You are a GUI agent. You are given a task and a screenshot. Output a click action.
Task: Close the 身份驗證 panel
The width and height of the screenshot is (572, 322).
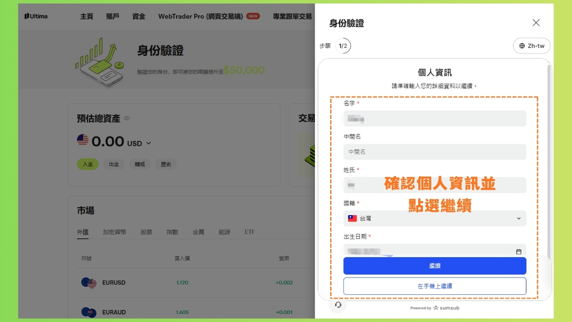coord(536,23)
